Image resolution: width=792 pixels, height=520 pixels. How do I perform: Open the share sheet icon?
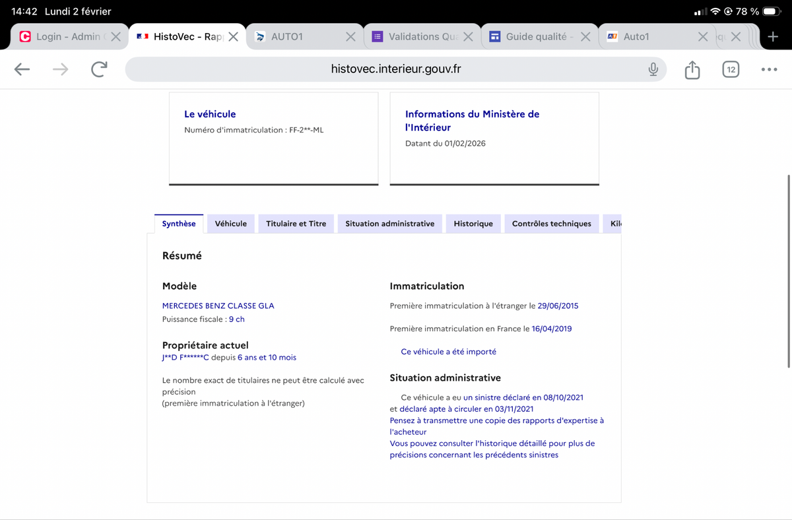pyautogui.click(x=692, y=69)
